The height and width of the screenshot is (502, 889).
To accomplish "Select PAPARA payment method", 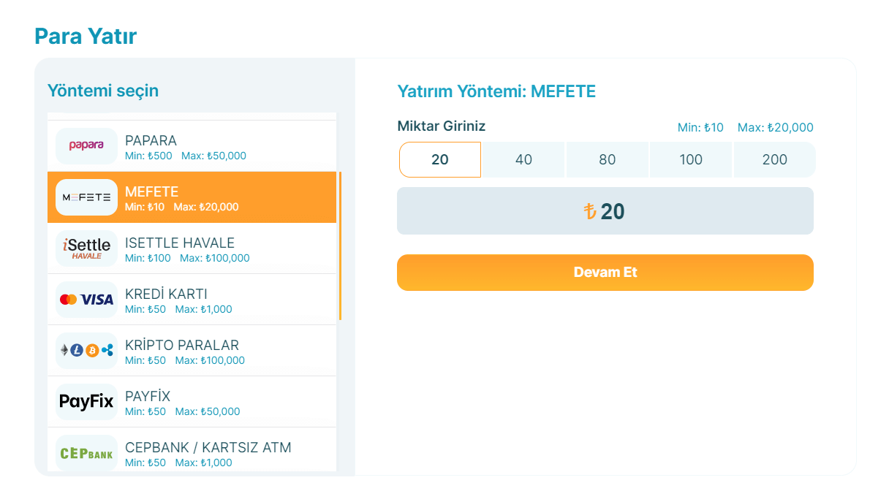I will tap(151, 140).
